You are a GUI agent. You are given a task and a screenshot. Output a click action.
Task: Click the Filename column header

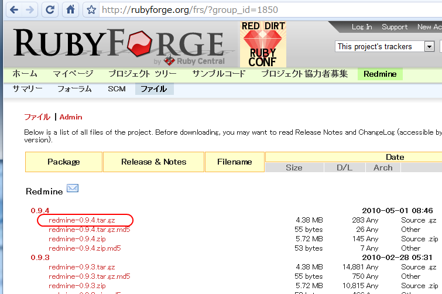tap(235, 162)
